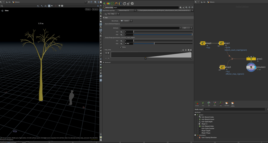Viewport: 268px width, 143px height.
Task: Click the Simulate shelf tool icon
Action: pos(197,103)
